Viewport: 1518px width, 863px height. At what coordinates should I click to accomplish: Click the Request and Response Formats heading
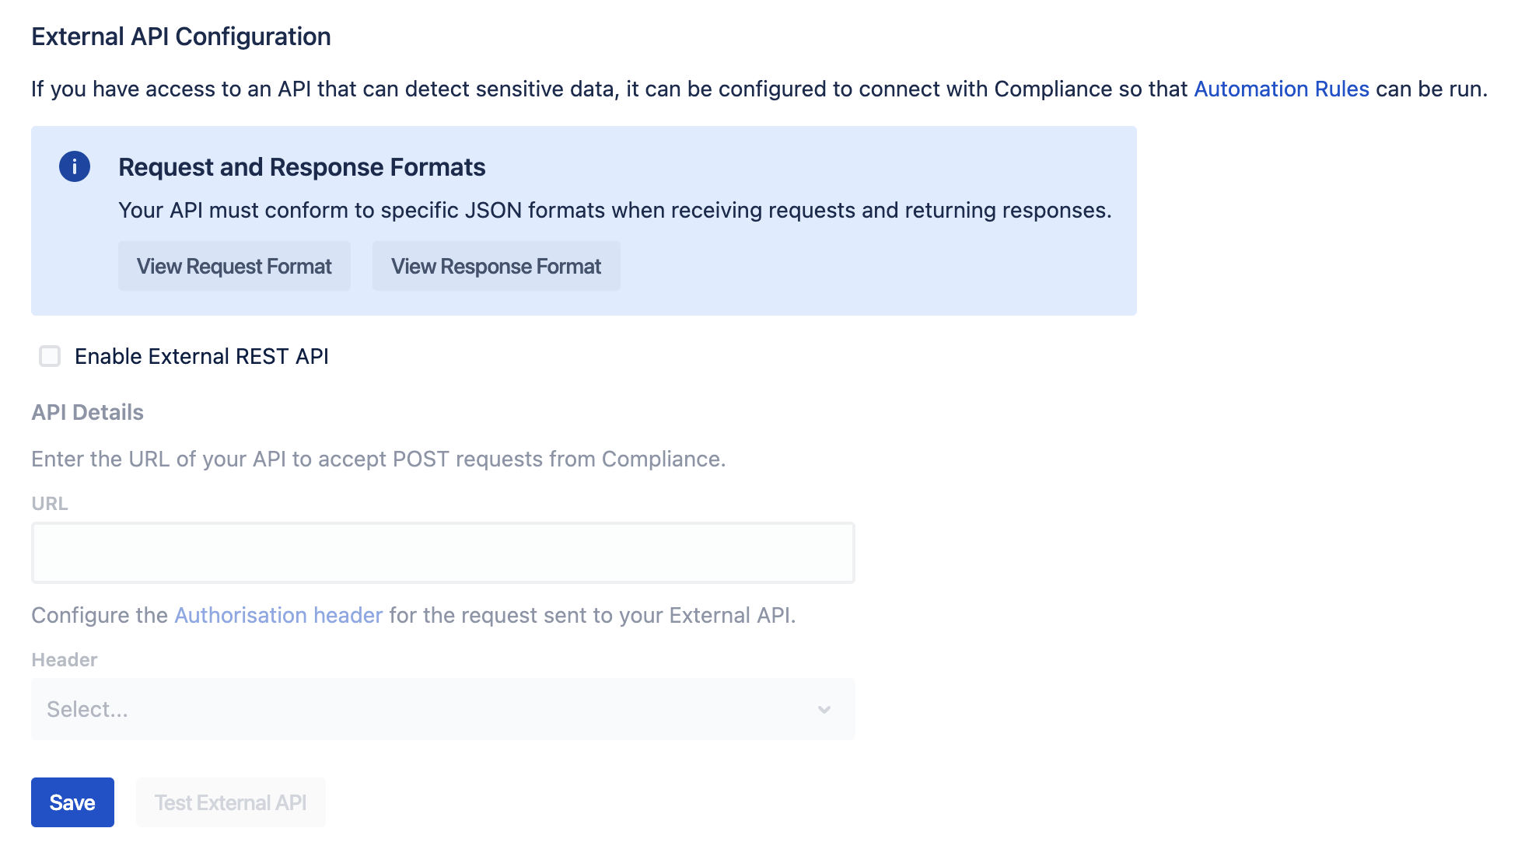pos(302,167)
